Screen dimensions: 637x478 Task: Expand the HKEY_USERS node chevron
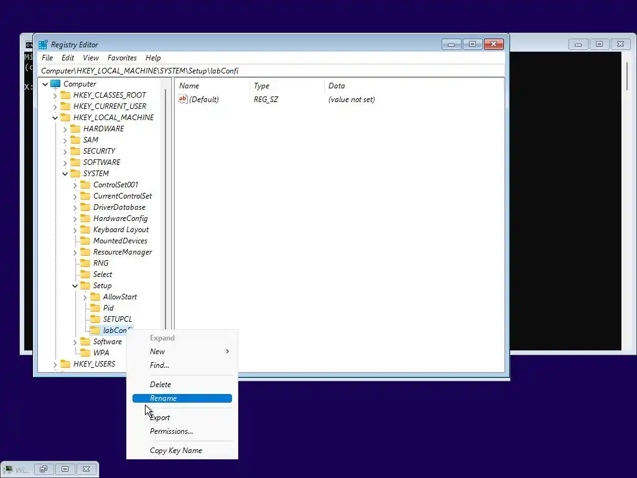point(55,365)
